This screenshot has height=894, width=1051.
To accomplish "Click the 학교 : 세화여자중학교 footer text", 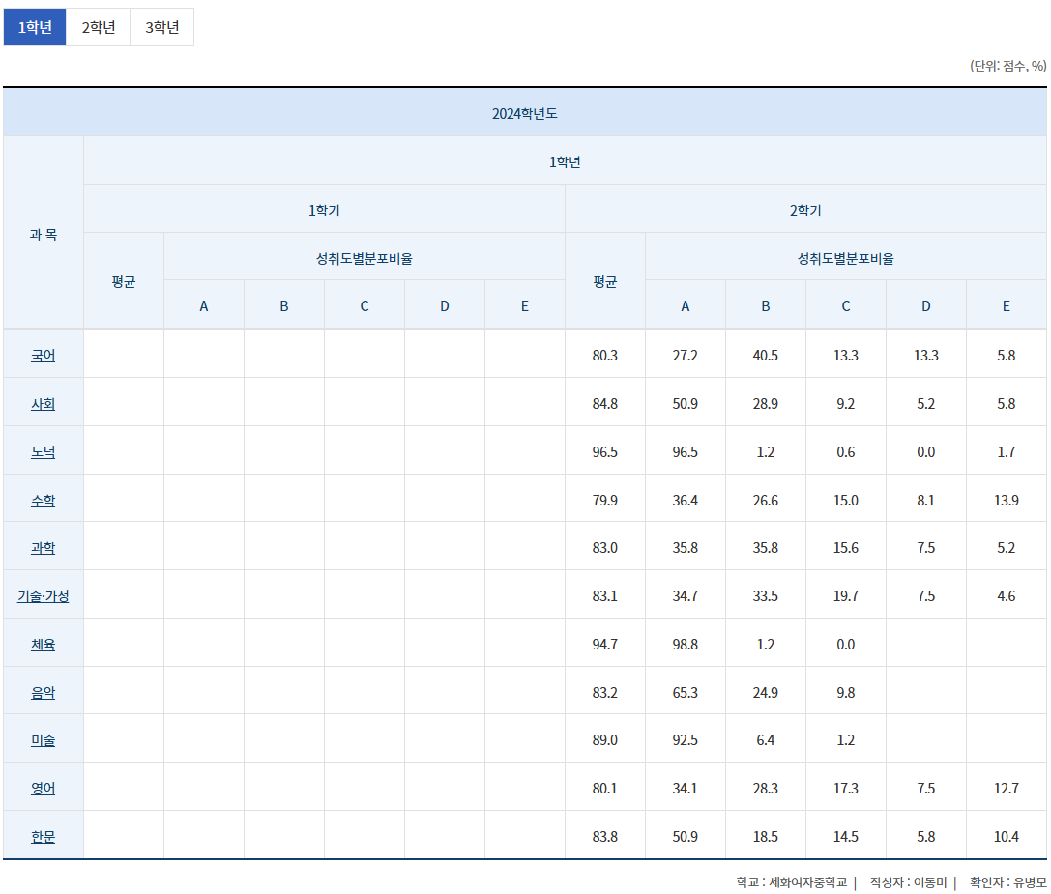I will coord(792,882).
